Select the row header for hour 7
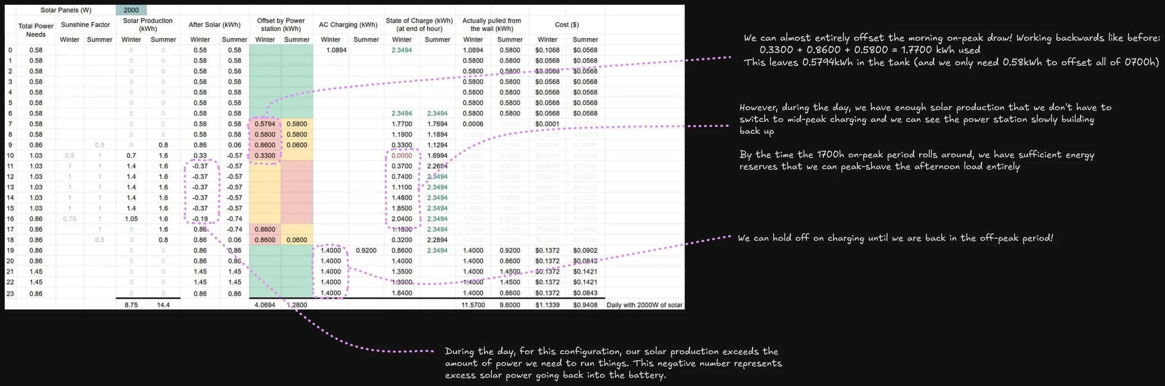This screenshot has width=1165, height=386. coord(10,124)
